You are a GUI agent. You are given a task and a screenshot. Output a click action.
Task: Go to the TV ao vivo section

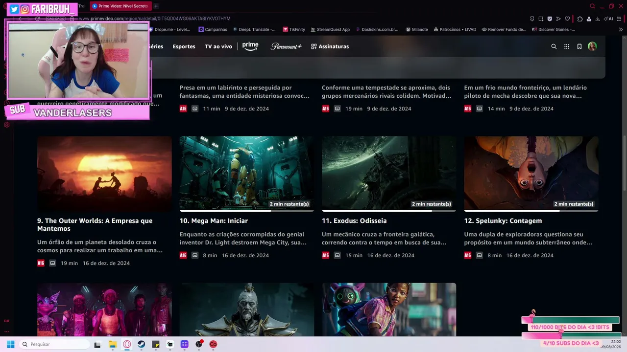pos(218,46)
